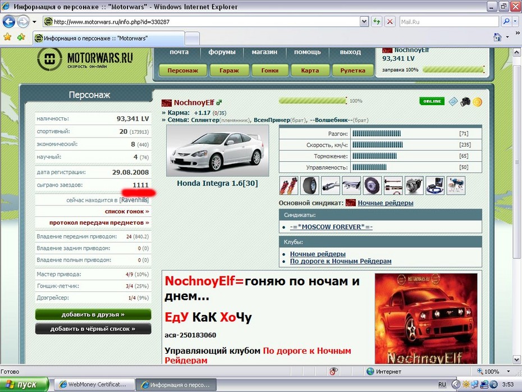522x392 pixels.
Task: Click the suspension springs part icon
Action: [x=289, y=185]
